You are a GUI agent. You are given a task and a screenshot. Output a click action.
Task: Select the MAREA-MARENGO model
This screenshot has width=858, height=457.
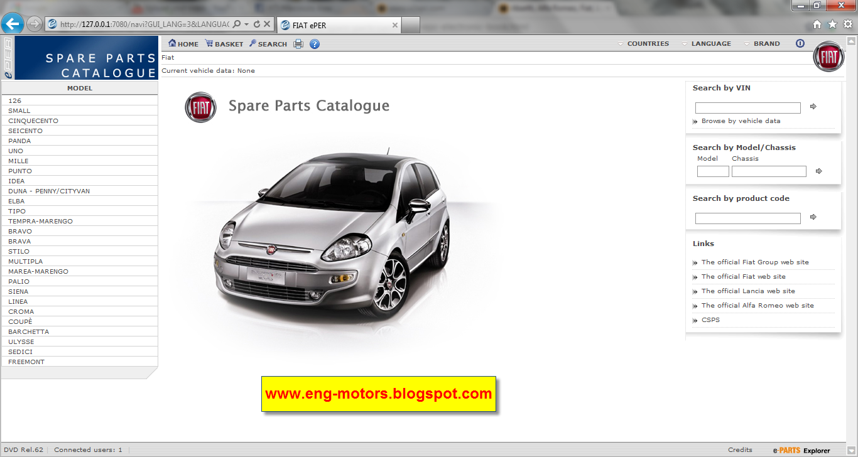[x=79, y=271]
